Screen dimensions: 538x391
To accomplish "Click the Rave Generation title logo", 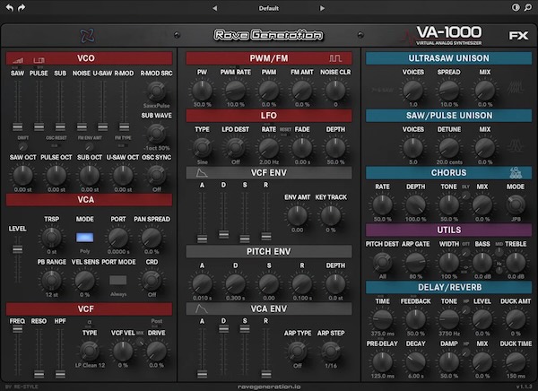I will pyautogui.click(x=268, y=35).
